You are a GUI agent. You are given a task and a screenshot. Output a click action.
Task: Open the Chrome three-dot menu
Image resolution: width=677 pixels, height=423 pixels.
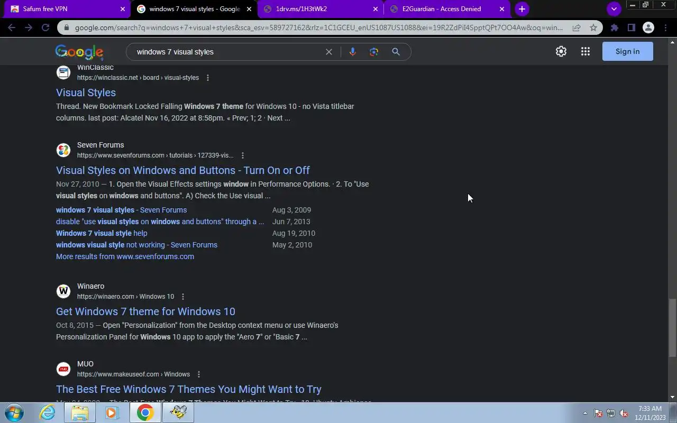(x=665, y=27)
